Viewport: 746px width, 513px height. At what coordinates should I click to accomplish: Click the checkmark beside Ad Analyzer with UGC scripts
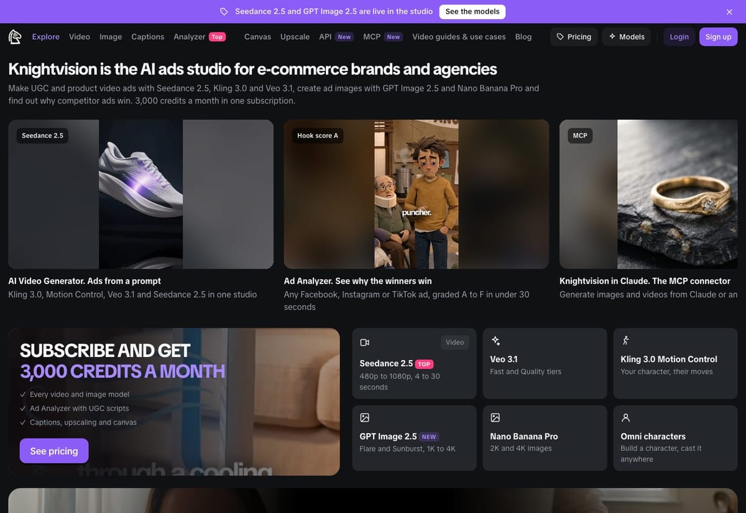(23, 409)
